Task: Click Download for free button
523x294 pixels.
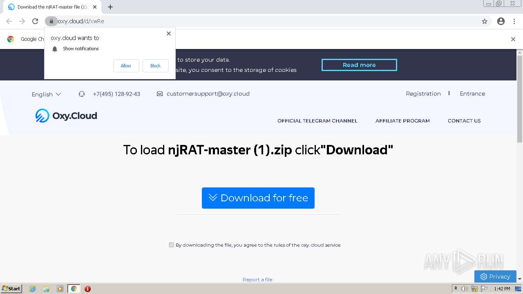Action: (x=258, y=198)
